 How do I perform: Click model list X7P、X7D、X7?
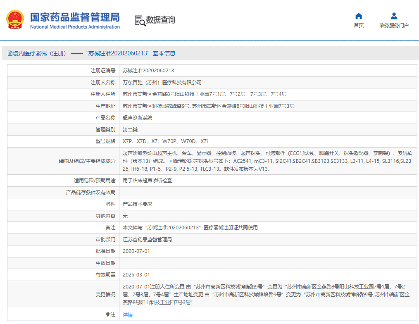pyautogui.click(x=165, y=141)
